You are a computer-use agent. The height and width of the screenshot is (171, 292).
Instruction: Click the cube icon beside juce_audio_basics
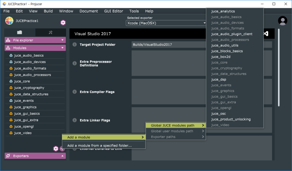11,55
